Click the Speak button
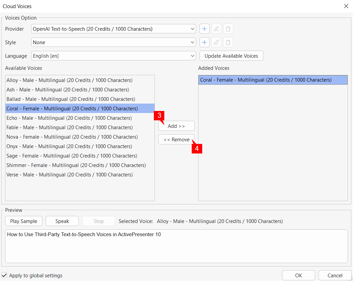353x281 pixels. click(62, 221)
